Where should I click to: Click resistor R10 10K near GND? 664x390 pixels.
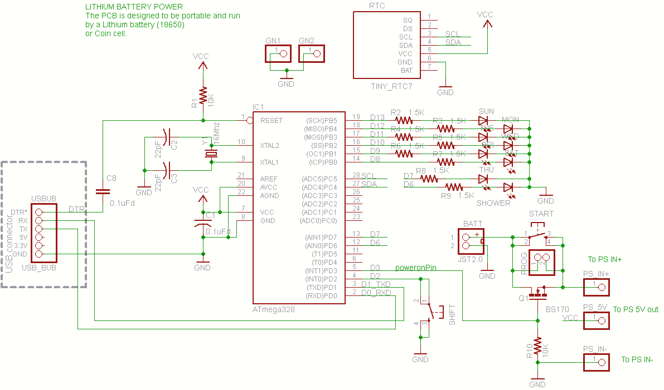[537, 345]
